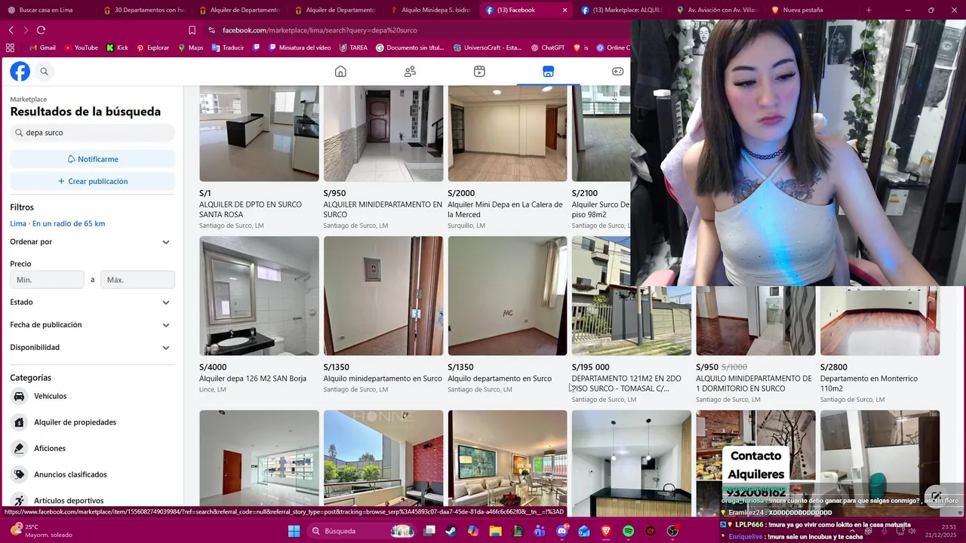Viewport: 966px width, 543px height.
Task: Open the Aficiones category
Action: click(92, 448)
